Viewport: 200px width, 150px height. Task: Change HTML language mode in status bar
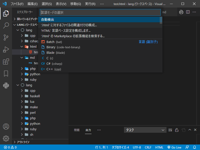159,147
